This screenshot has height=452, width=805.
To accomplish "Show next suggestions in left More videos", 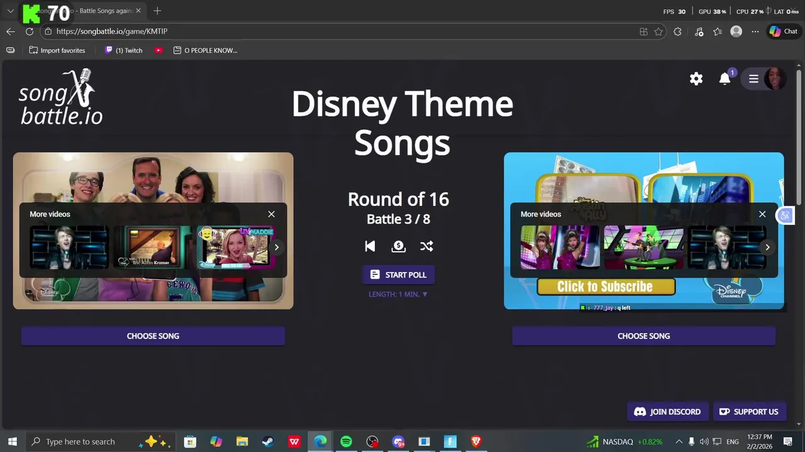I will [x=276, y=247].
